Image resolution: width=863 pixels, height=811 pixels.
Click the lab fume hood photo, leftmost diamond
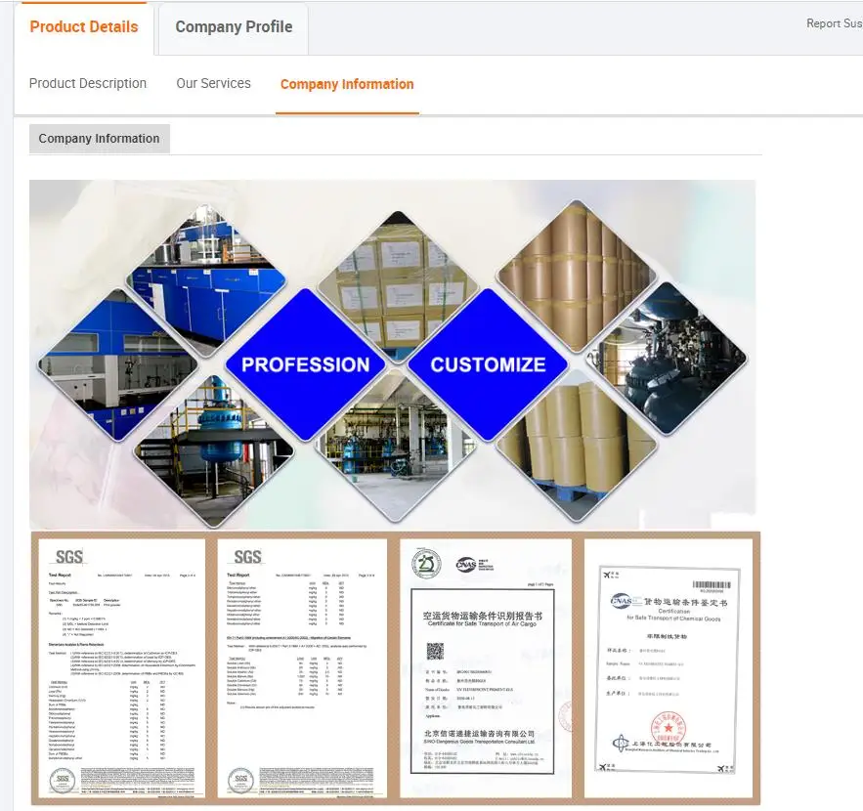coord(118,364)
